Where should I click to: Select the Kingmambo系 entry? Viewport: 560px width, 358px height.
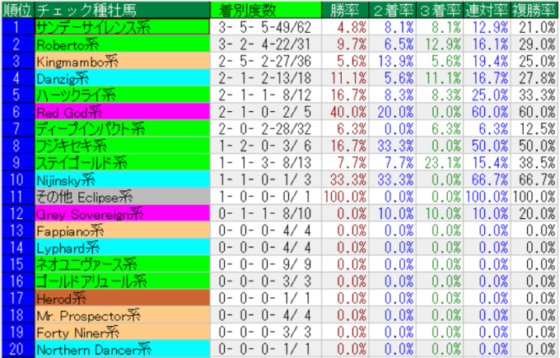(x=121, y=61)
